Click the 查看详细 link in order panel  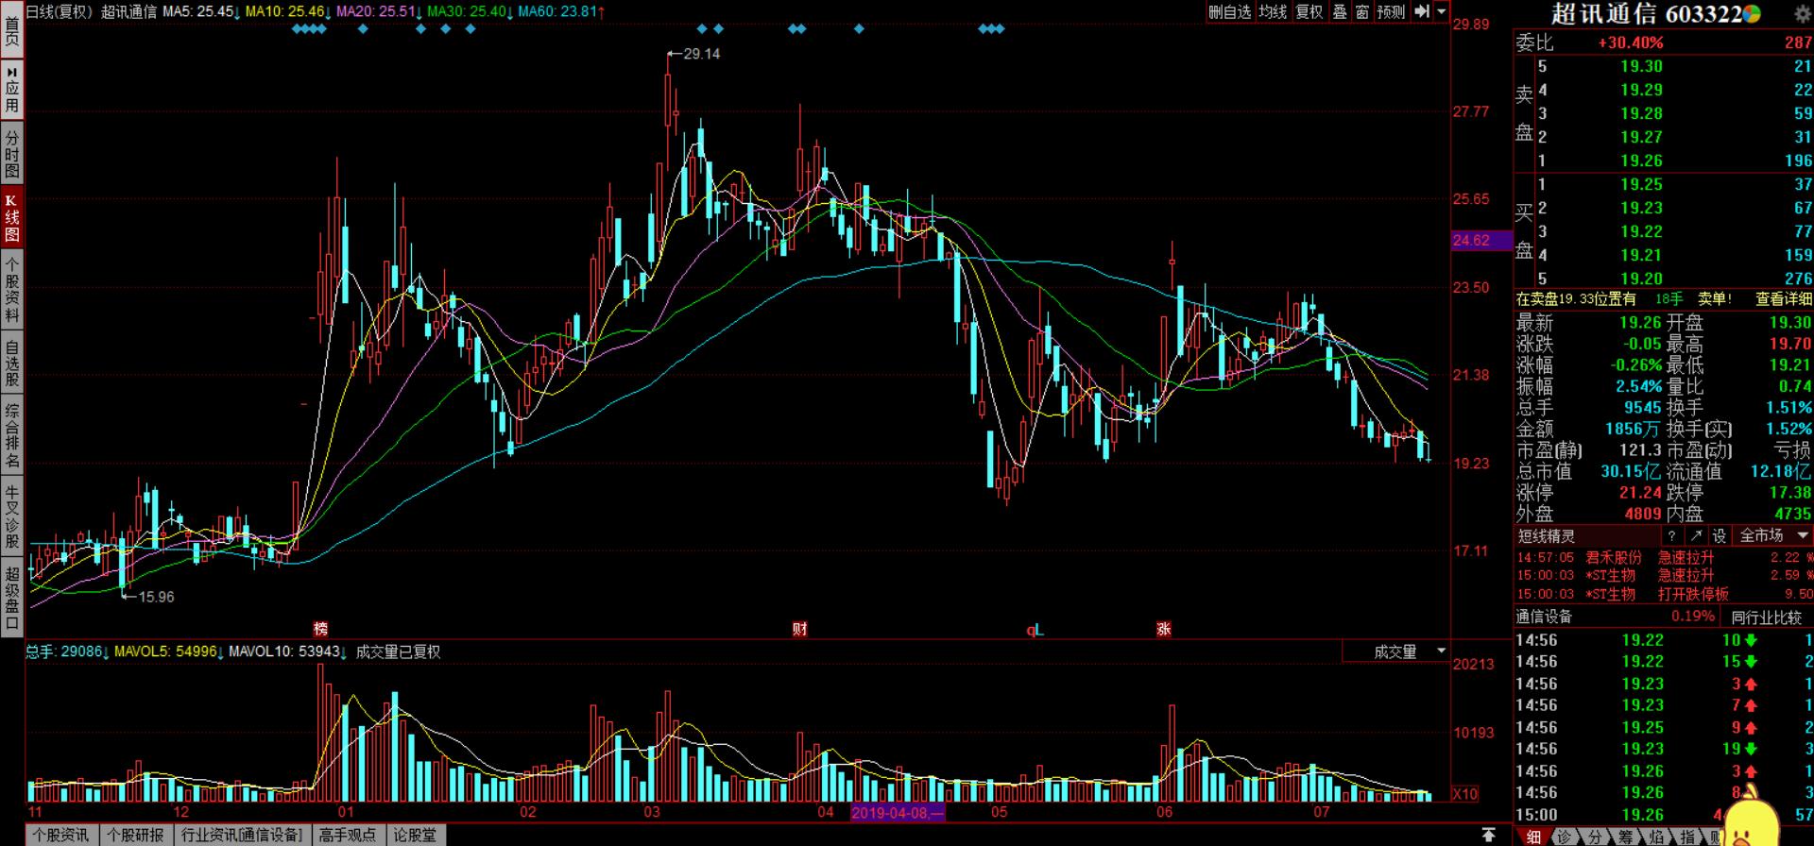(x=1783, y=298)
